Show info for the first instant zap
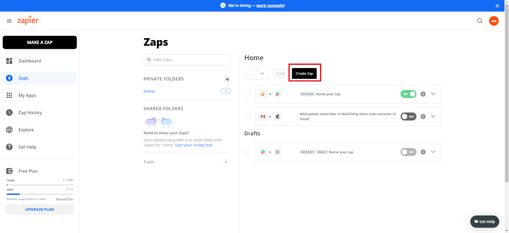Screen dimensions: 509x233 point(423,94)
